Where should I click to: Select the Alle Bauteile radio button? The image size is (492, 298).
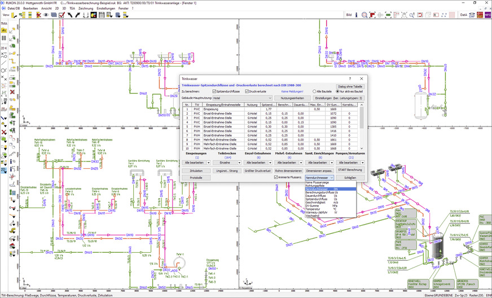(314, 91)
